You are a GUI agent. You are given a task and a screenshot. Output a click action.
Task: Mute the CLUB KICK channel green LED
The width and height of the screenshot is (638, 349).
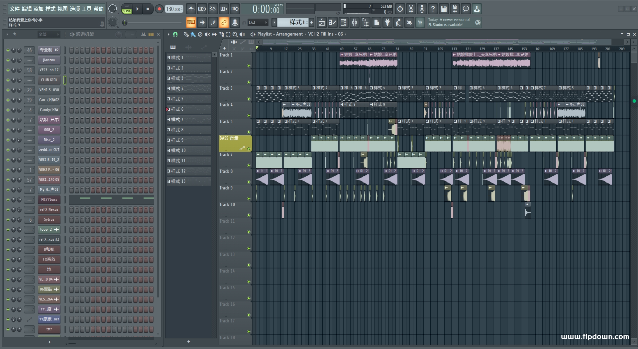coord(8,80)
